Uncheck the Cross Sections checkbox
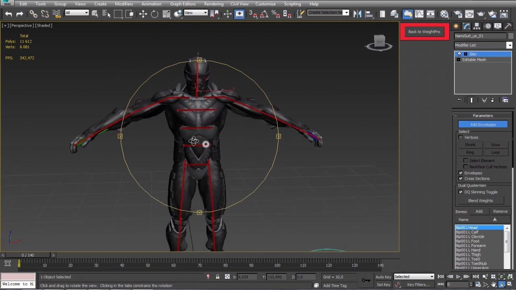This screenshot has width=516, height=290. (460, 178)
